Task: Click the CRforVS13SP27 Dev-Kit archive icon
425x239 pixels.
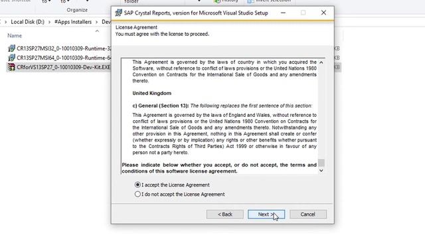Action: coord(11,67)
